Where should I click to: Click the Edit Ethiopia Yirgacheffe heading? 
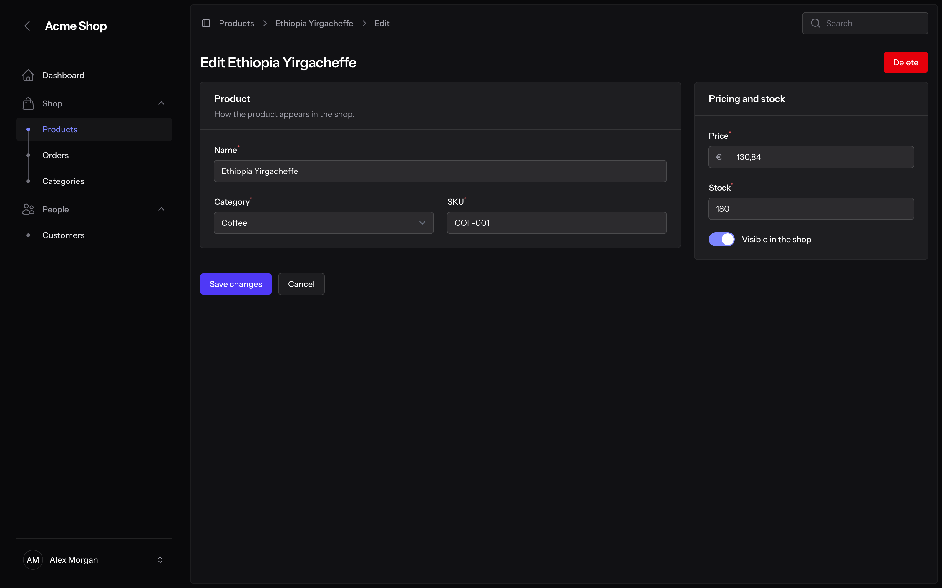click(278, 63)
